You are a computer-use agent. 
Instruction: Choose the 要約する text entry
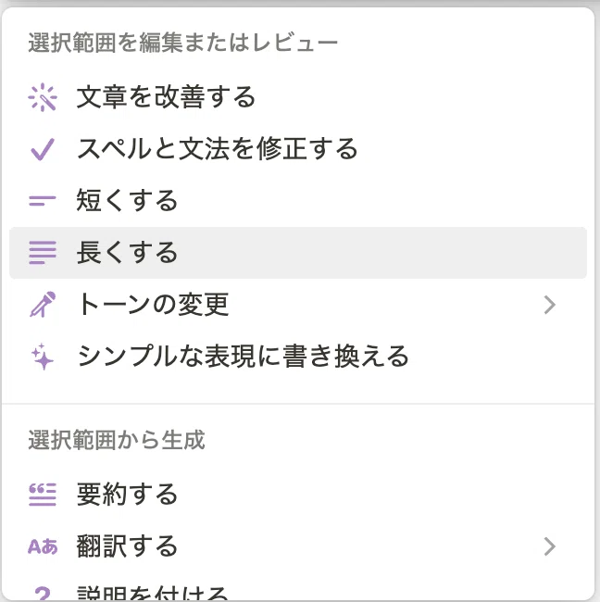point(127,495)
